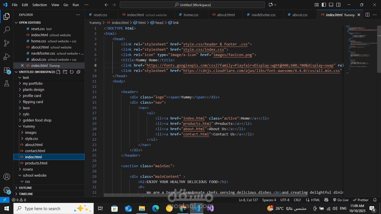Open the Run menu

point(76,5)
